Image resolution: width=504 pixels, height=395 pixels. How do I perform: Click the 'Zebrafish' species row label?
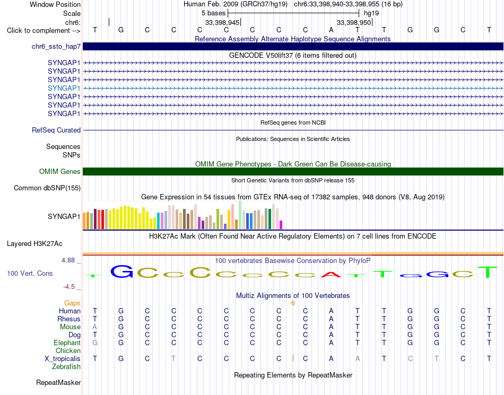coord(66,366)
